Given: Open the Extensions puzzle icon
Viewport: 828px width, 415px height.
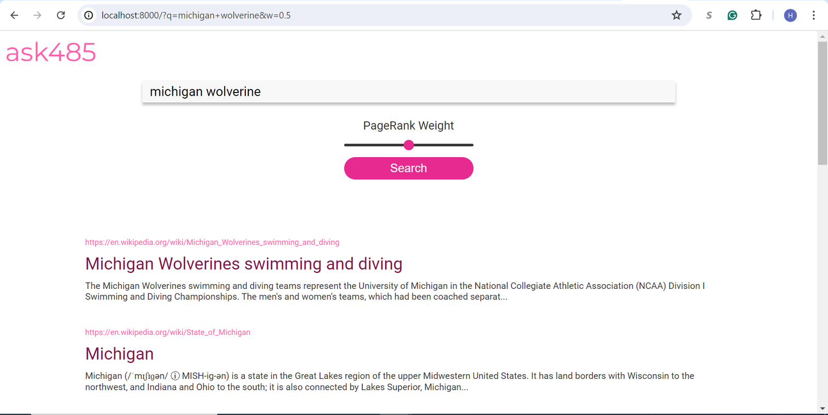Looking at the screenshot, I should pos(756,16).
